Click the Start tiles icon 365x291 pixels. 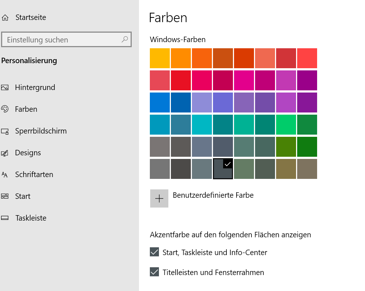5,196
